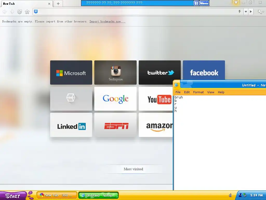Click the go arrow beside address bar
Image resolution: width=266 pixels, height=200 pixels.
251,11
